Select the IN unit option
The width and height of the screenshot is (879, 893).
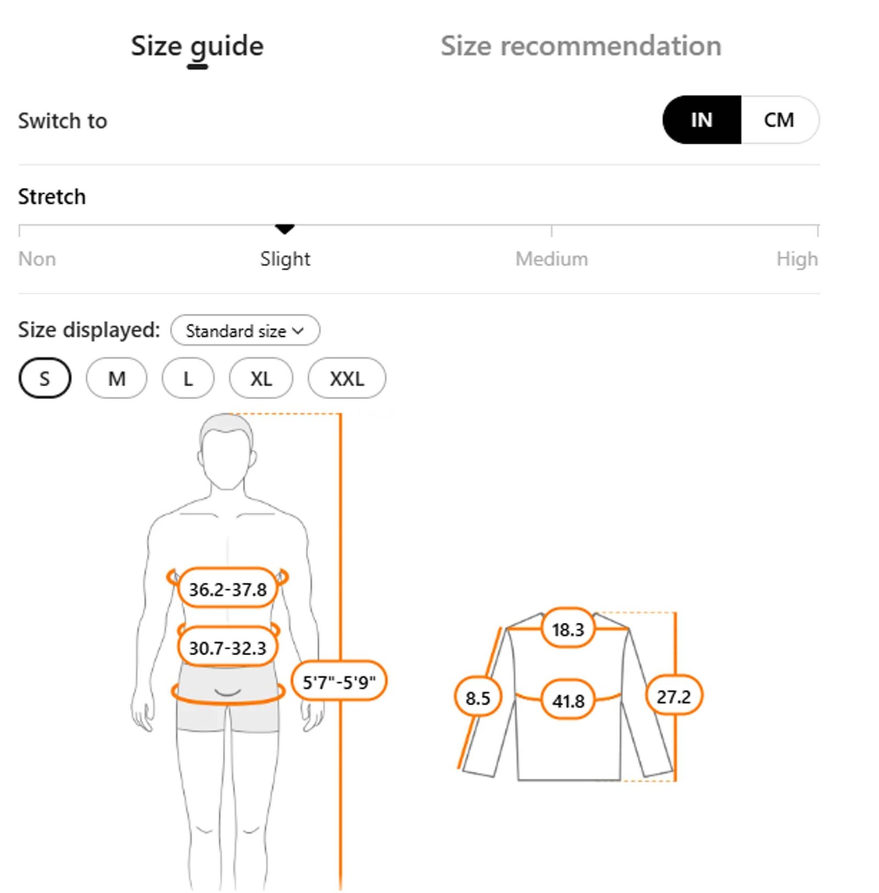point(701,120)
